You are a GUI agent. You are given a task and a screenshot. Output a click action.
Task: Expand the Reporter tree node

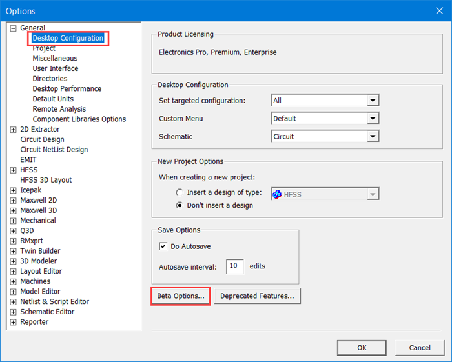point(14,322)
